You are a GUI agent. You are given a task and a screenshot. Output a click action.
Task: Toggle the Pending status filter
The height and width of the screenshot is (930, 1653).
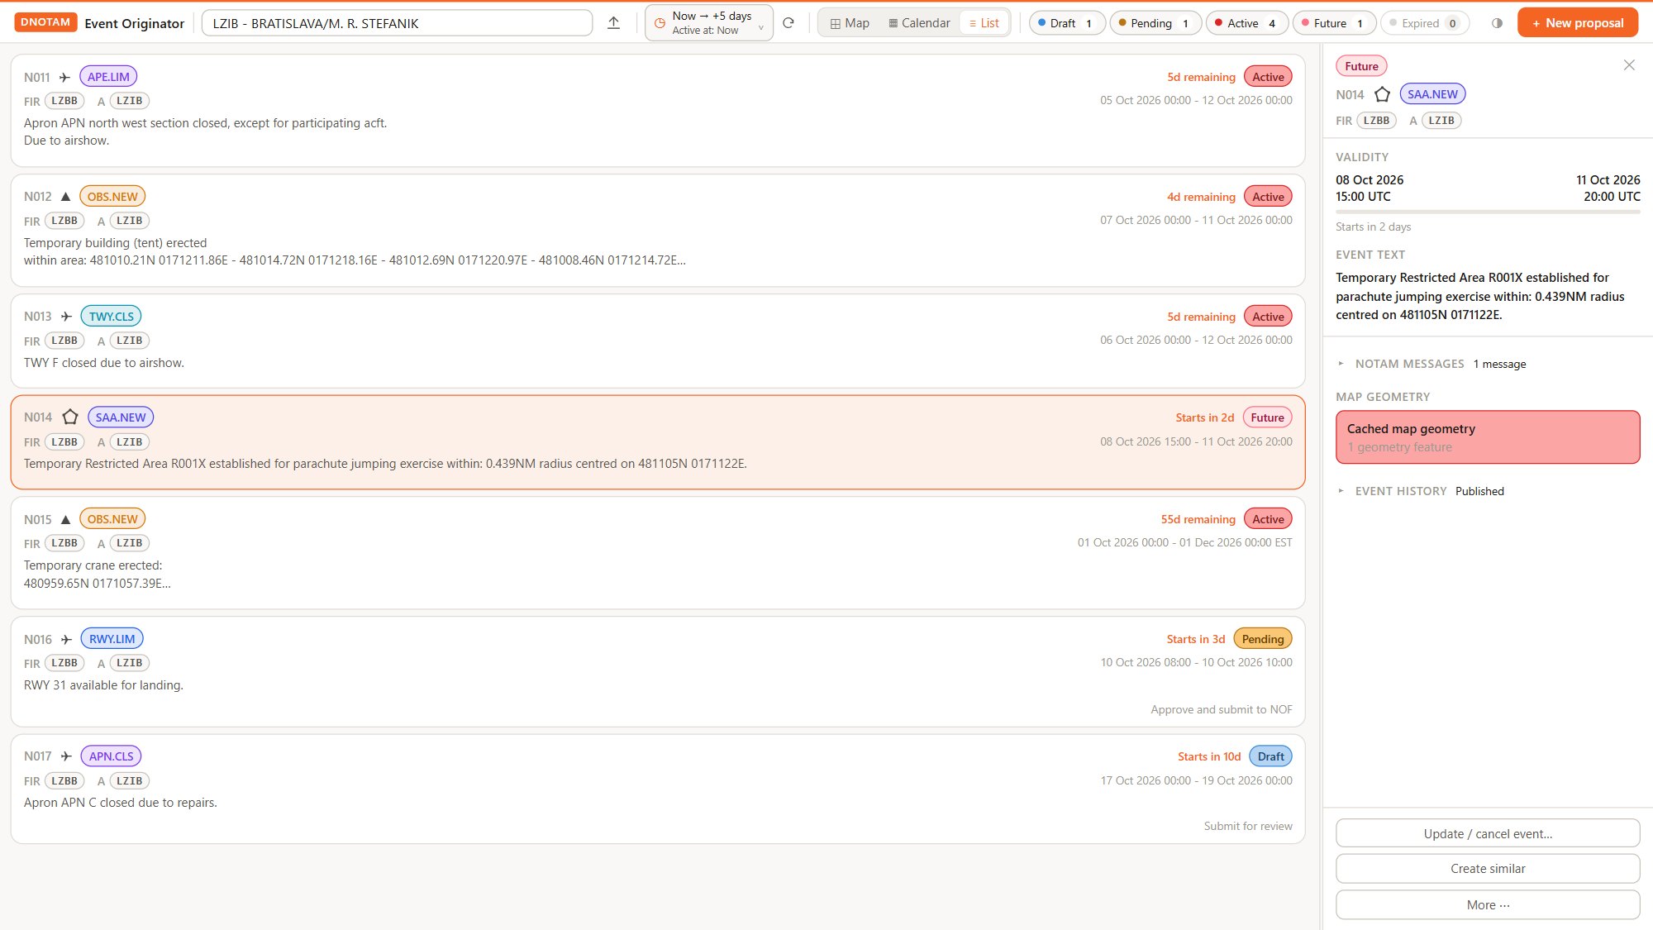[x=1155, y=23]
